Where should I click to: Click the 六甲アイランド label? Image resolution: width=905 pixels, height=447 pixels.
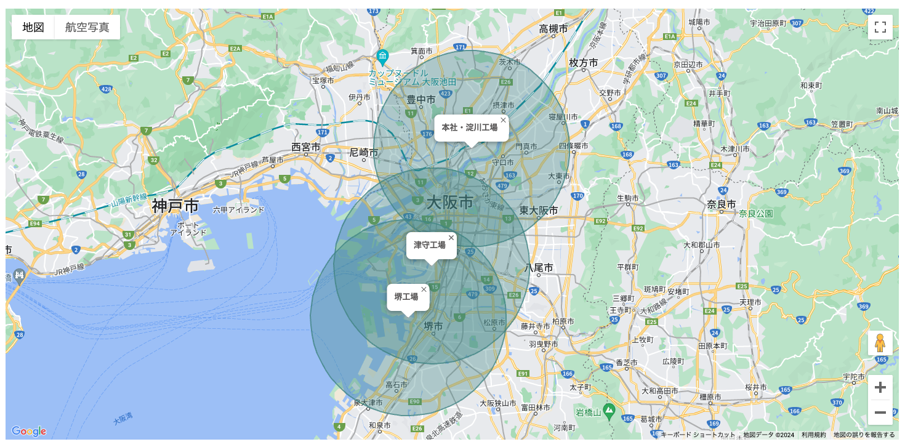tap(238, 209)
